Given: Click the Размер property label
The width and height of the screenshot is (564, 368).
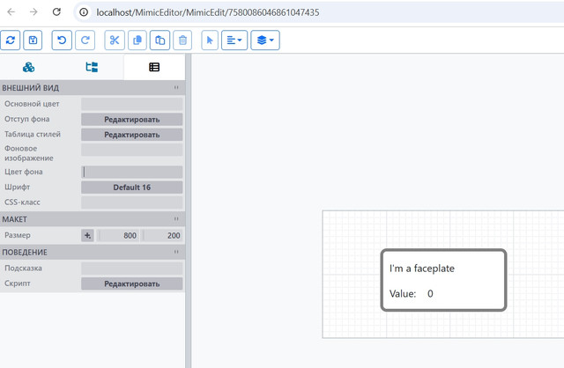Looking at the screenshot, I should pos(18,235).
